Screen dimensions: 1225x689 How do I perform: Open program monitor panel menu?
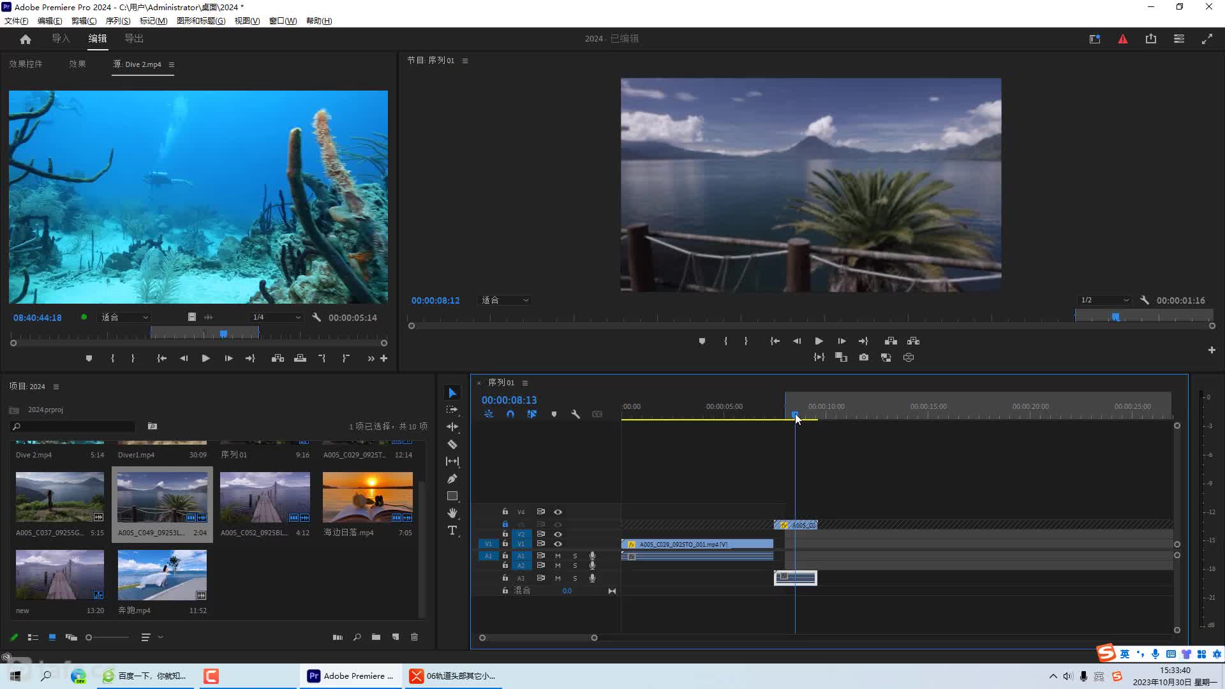[465, 61]
